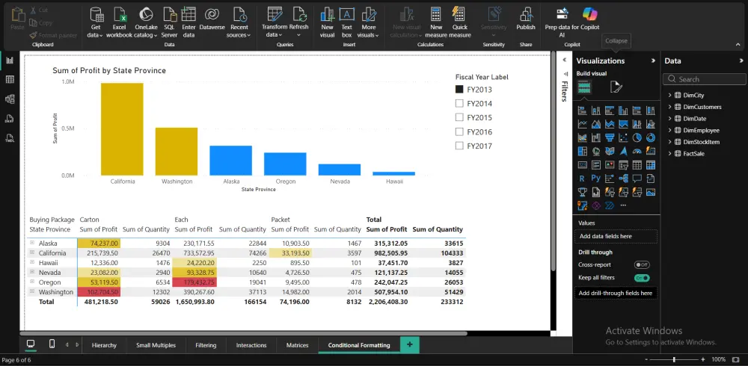Expand the DimCity table
748x366 pixels.
669,96
